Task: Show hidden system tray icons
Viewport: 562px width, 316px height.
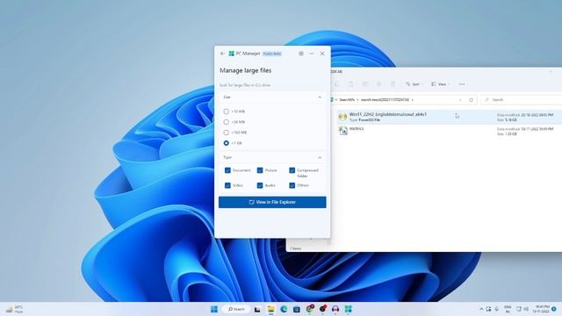Action: (x=481, y=309)
